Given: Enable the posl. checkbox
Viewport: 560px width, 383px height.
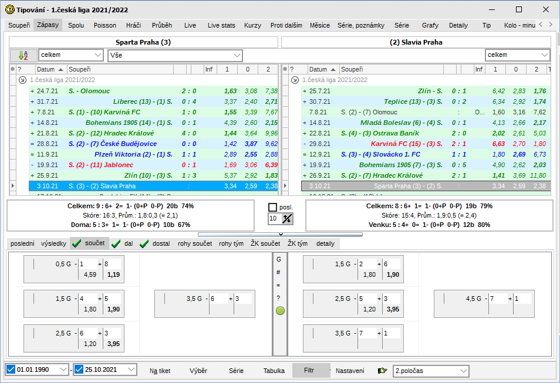Looking at the screenshot, I should (272, 208).
